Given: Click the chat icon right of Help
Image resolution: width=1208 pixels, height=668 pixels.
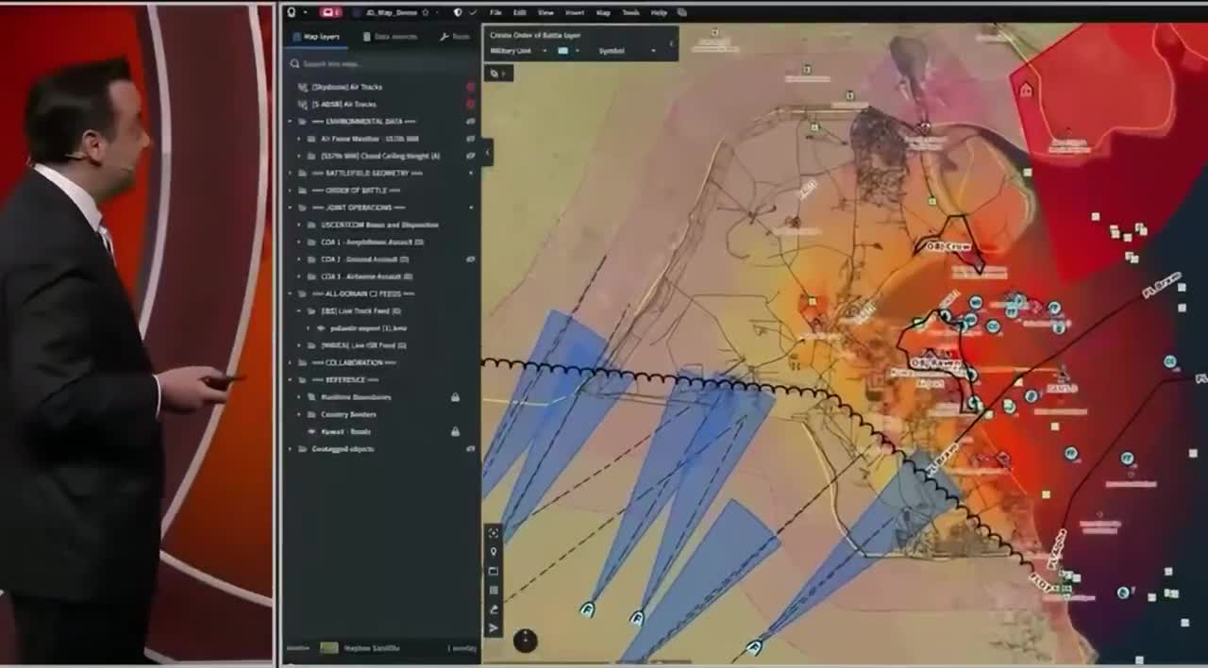Looking at the screenshot, I should pyautogui.click(x=681, y=12).
